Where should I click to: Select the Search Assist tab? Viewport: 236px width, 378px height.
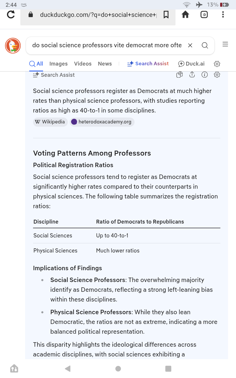pos(148,64)
